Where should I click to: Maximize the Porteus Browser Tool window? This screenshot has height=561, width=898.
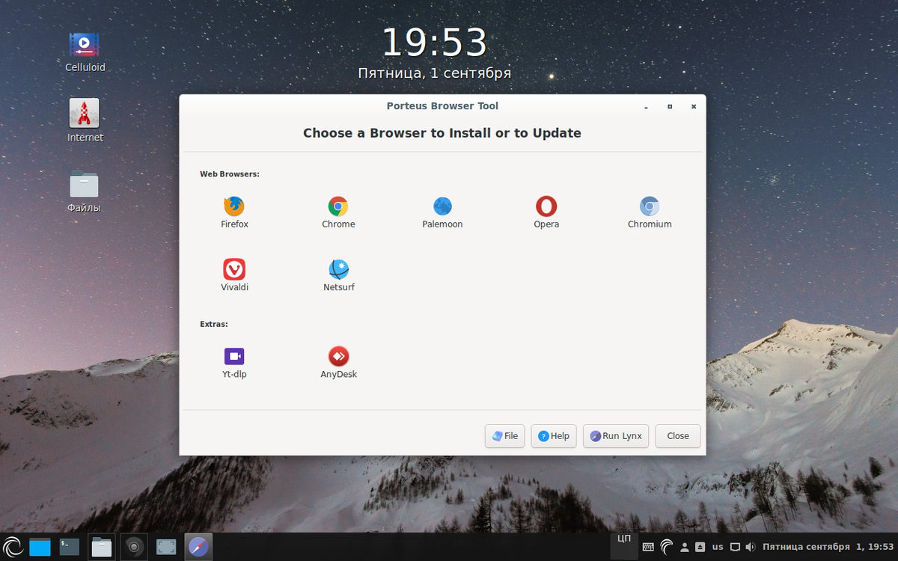670,106
